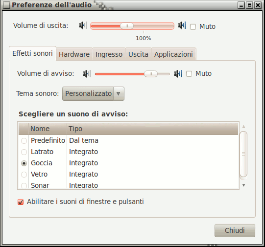Open the Ingresso tab
Viewport: 265px width, 247px height.
coord(109,54)
